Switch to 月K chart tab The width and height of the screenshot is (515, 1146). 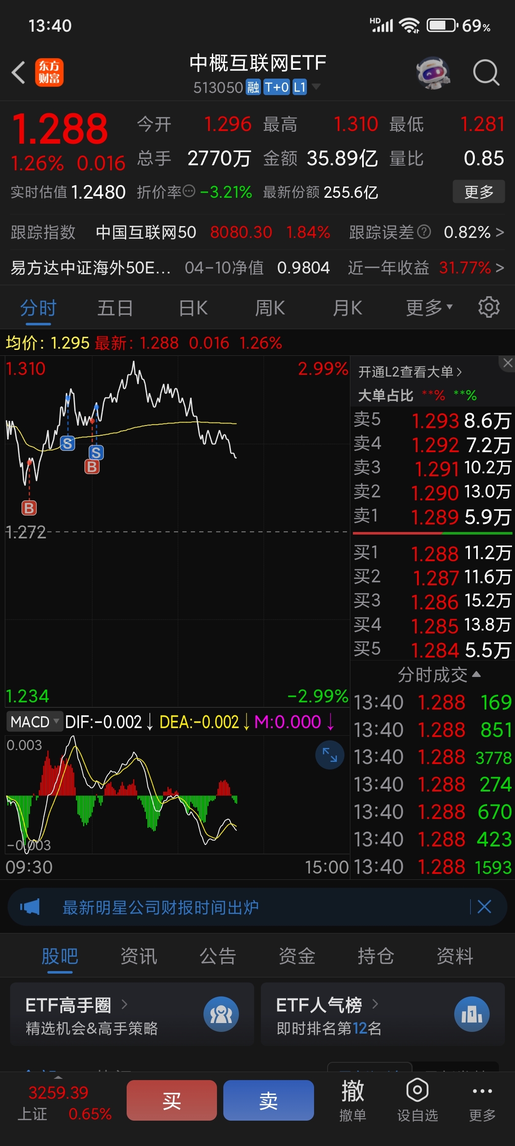[x=347, y=308]
